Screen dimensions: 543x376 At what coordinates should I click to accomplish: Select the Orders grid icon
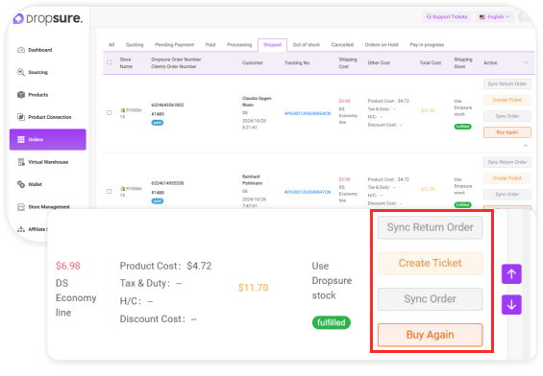21,139
